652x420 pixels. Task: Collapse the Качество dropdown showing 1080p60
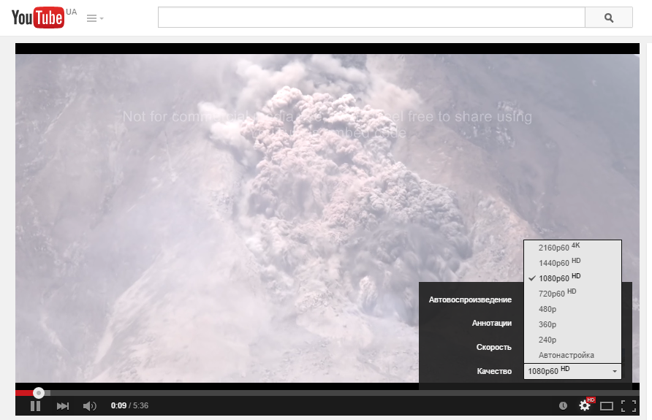[572, 371]
